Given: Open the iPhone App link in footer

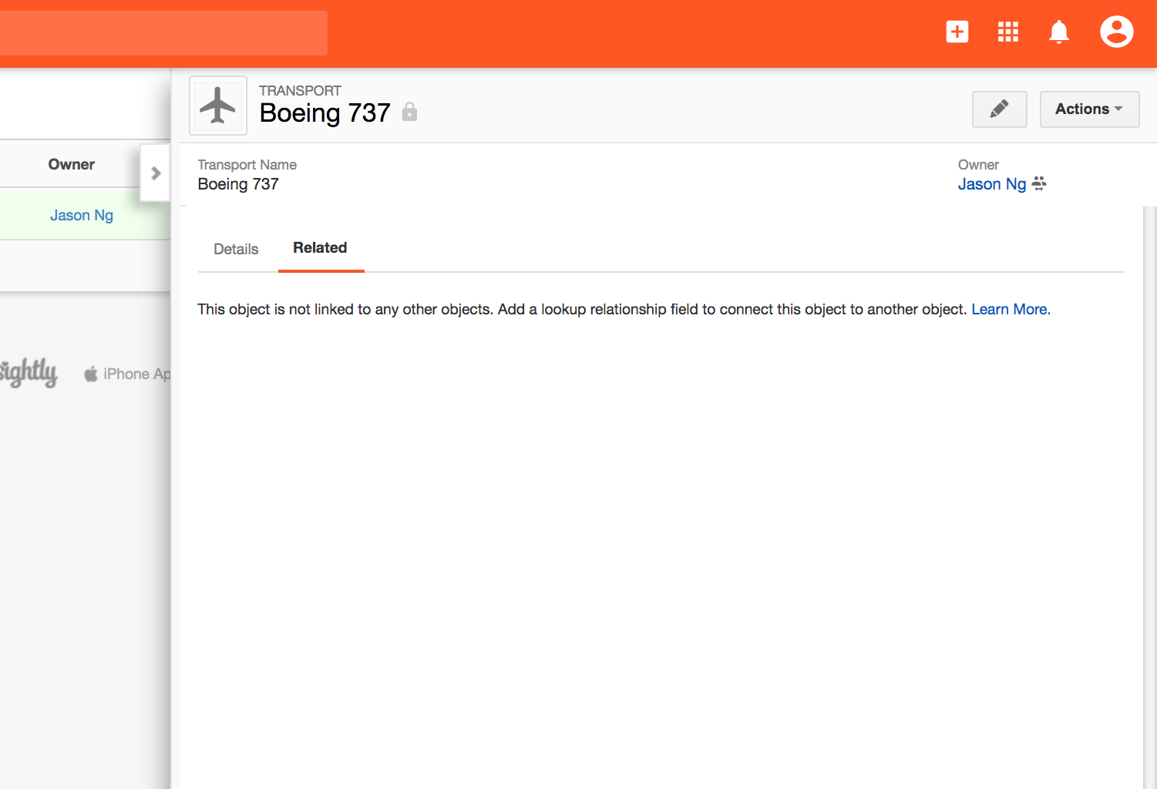Looking at the screenshot, I should click(x=127, y=374).
